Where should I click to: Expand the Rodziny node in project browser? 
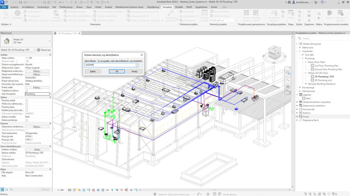tap(297, 112)
